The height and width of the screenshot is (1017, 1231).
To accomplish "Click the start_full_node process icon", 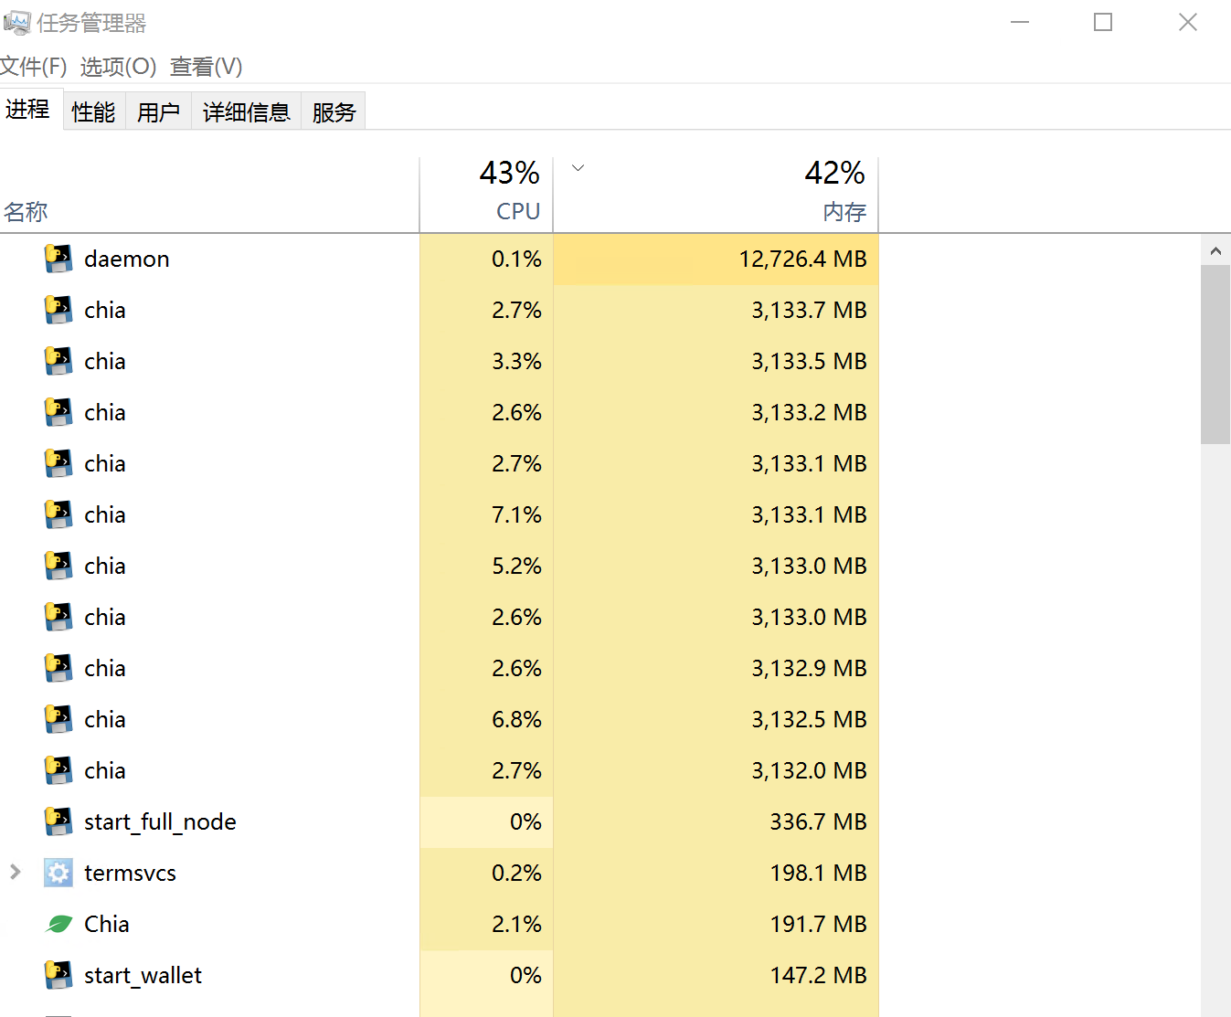I will click(58, 822).
